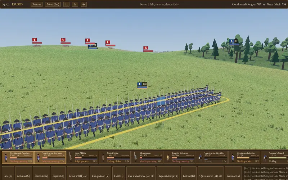Image resolution: width=288 pixels, height=180 pixels.
Task: Select the Minutemen unit name
Action: (x=145, y=153)
